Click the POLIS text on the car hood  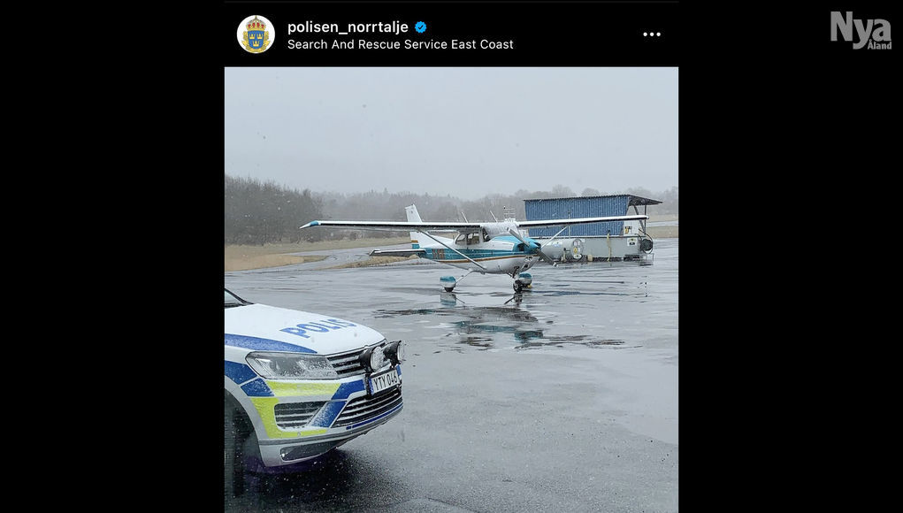point(318,327)
